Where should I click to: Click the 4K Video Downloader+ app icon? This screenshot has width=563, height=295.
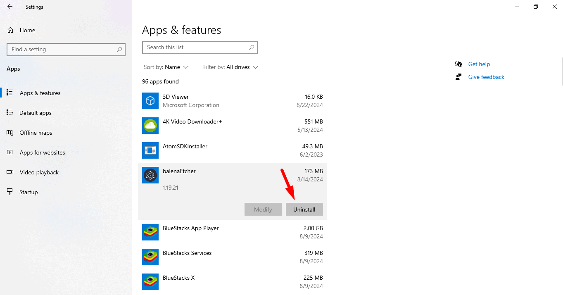point(150,126)
